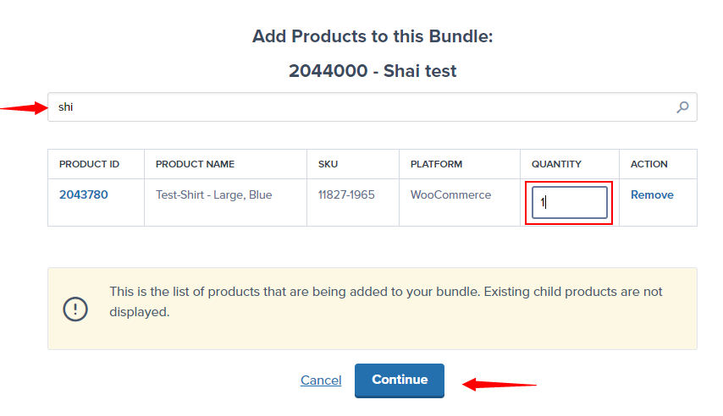This screenshot has width=723, height=416.
Task: Click the "Test-Shirt - Large, Blue" product name
Action: (214, 194)
